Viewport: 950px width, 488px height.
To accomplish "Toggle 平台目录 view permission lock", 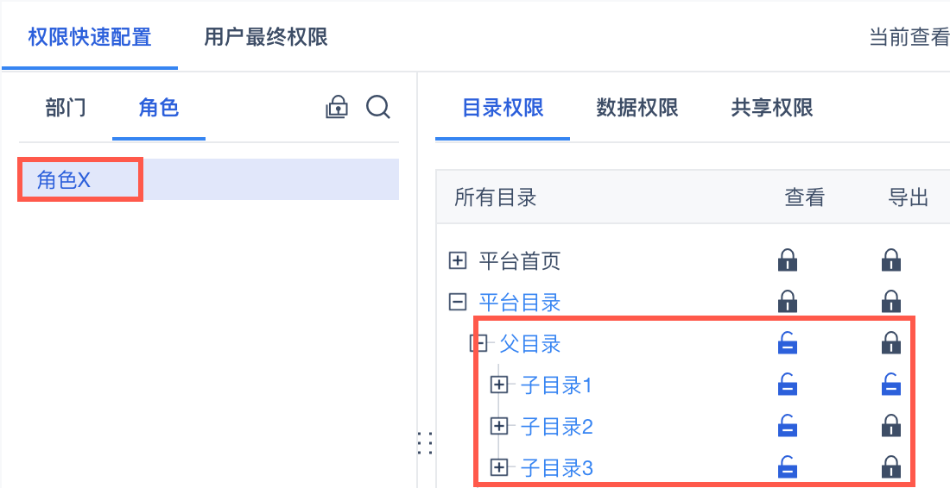I will (787, 302).
